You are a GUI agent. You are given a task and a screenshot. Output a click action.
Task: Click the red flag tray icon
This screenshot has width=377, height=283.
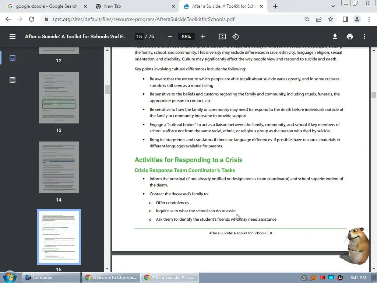pyautogui.click(x=322, y=278)
